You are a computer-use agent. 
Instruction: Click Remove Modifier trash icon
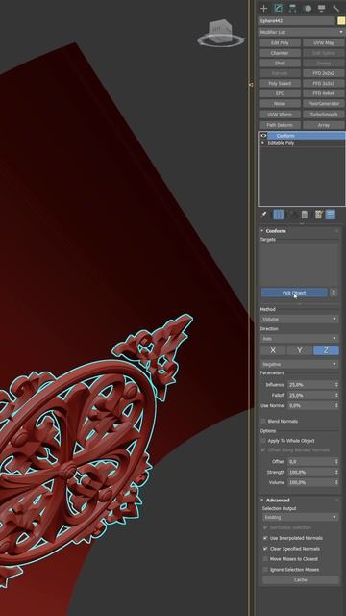[305, 215]
